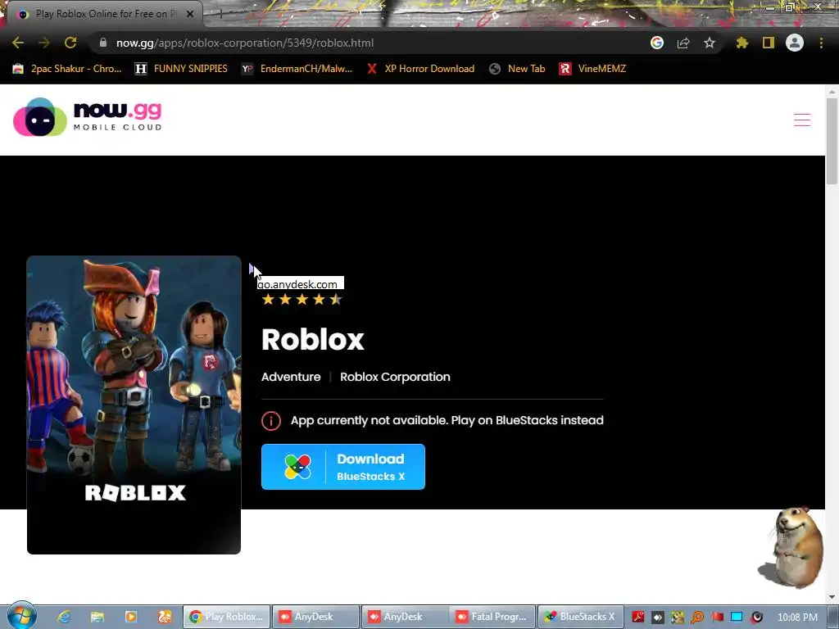Click the taskbar clock 10:08 PM

tap(797, 618)
